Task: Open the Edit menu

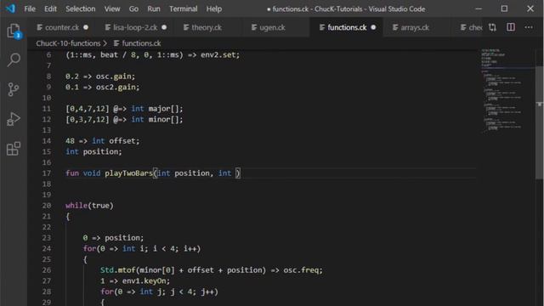Action: pyautogui.click(x=50, y=8)
